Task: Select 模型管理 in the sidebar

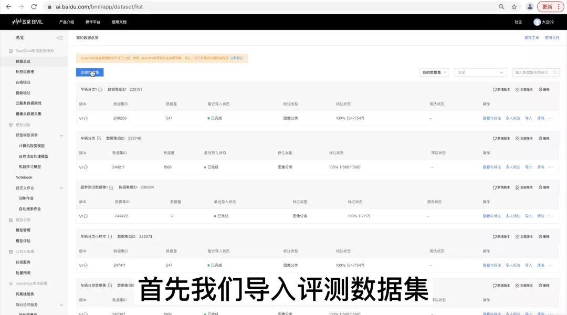Action: point(23,230)
